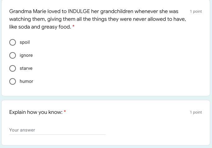Click the 'humor' option label text

[26, 81]
